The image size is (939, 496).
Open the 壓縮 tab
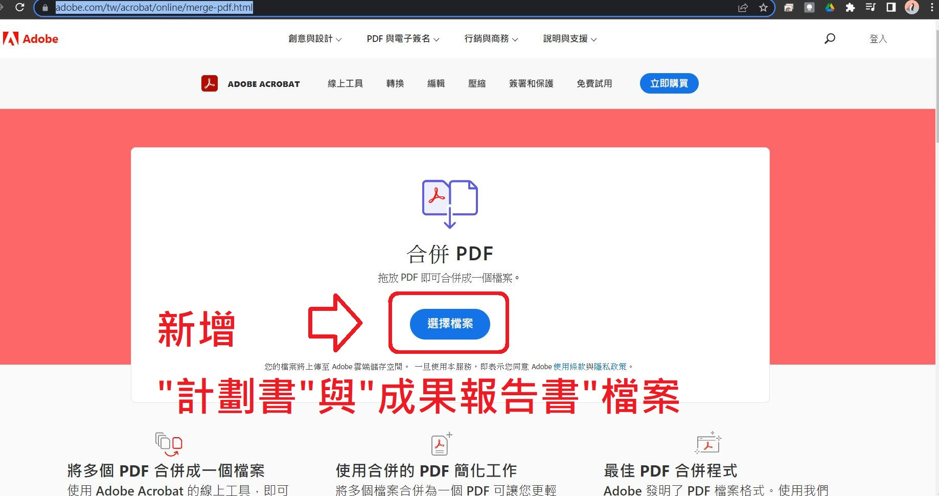pos(477,83)
